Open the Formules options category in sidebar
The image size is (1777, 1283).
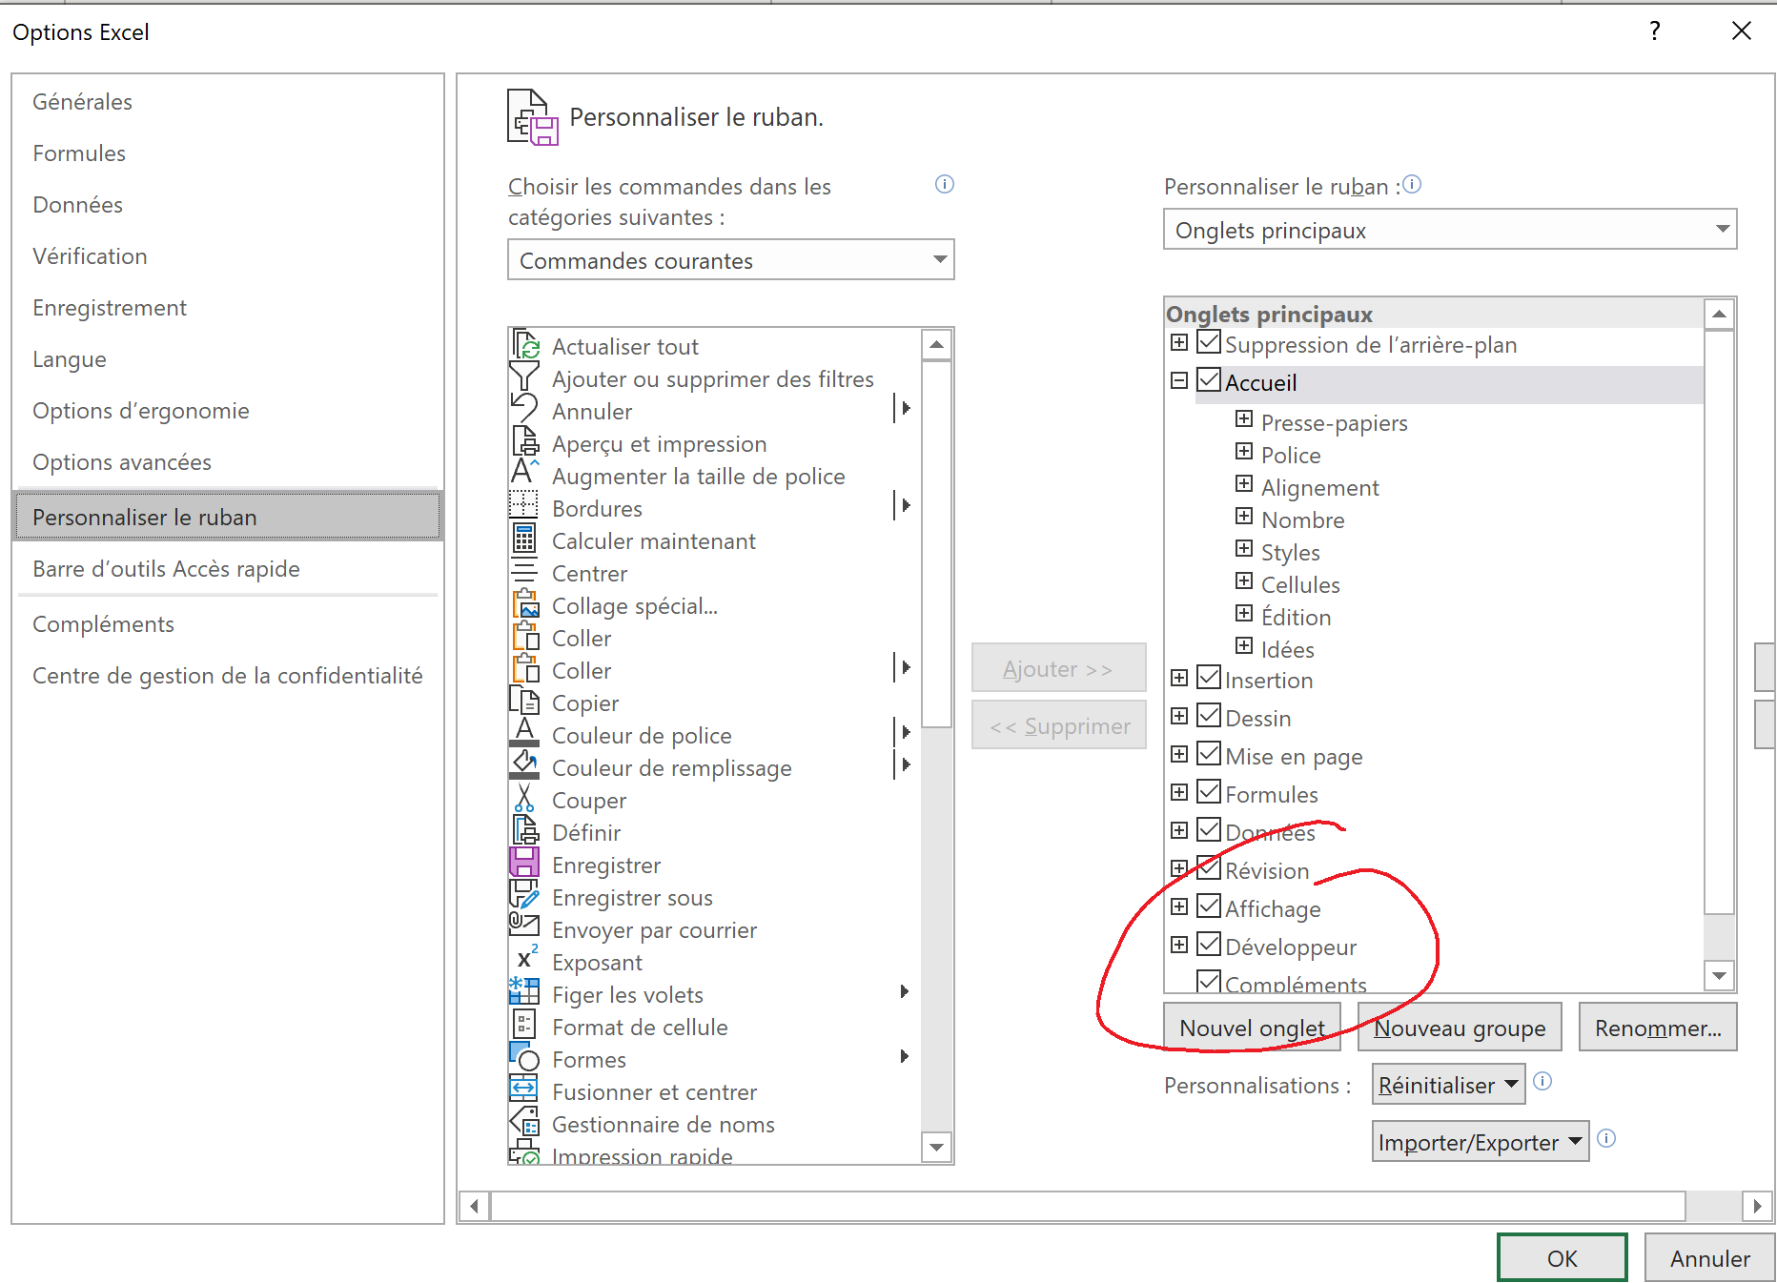pyautogui.click(x=228, y=153)
